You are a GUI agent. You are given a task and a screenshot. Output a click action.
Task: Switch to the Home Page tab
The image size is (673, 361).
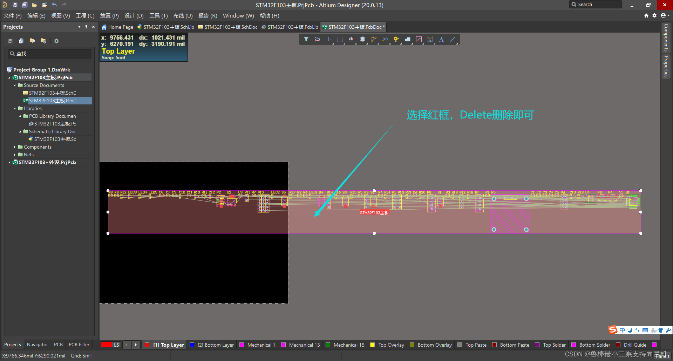point(117,27)
